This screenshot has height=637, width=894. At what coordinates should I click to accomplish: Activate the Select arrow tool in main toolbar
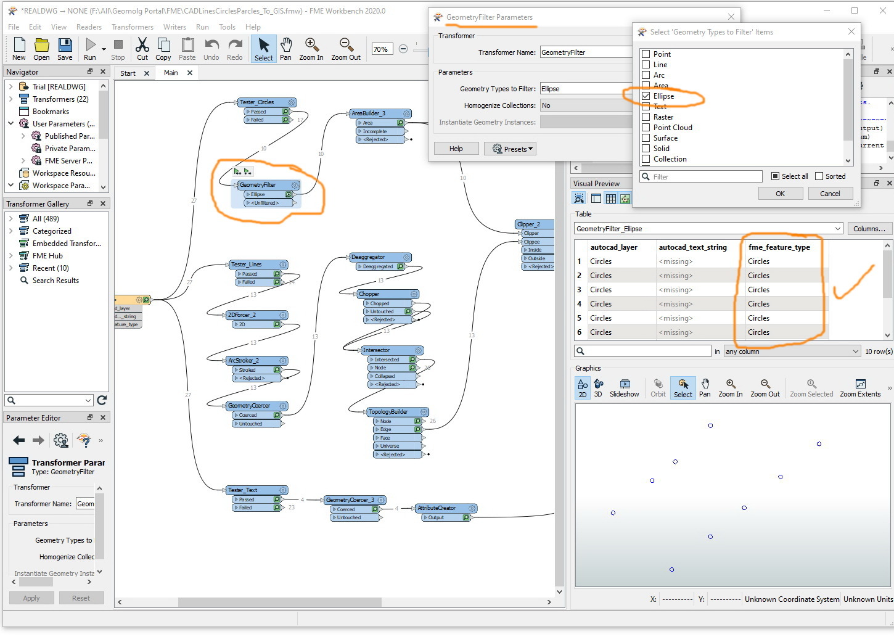coord(264,49)
